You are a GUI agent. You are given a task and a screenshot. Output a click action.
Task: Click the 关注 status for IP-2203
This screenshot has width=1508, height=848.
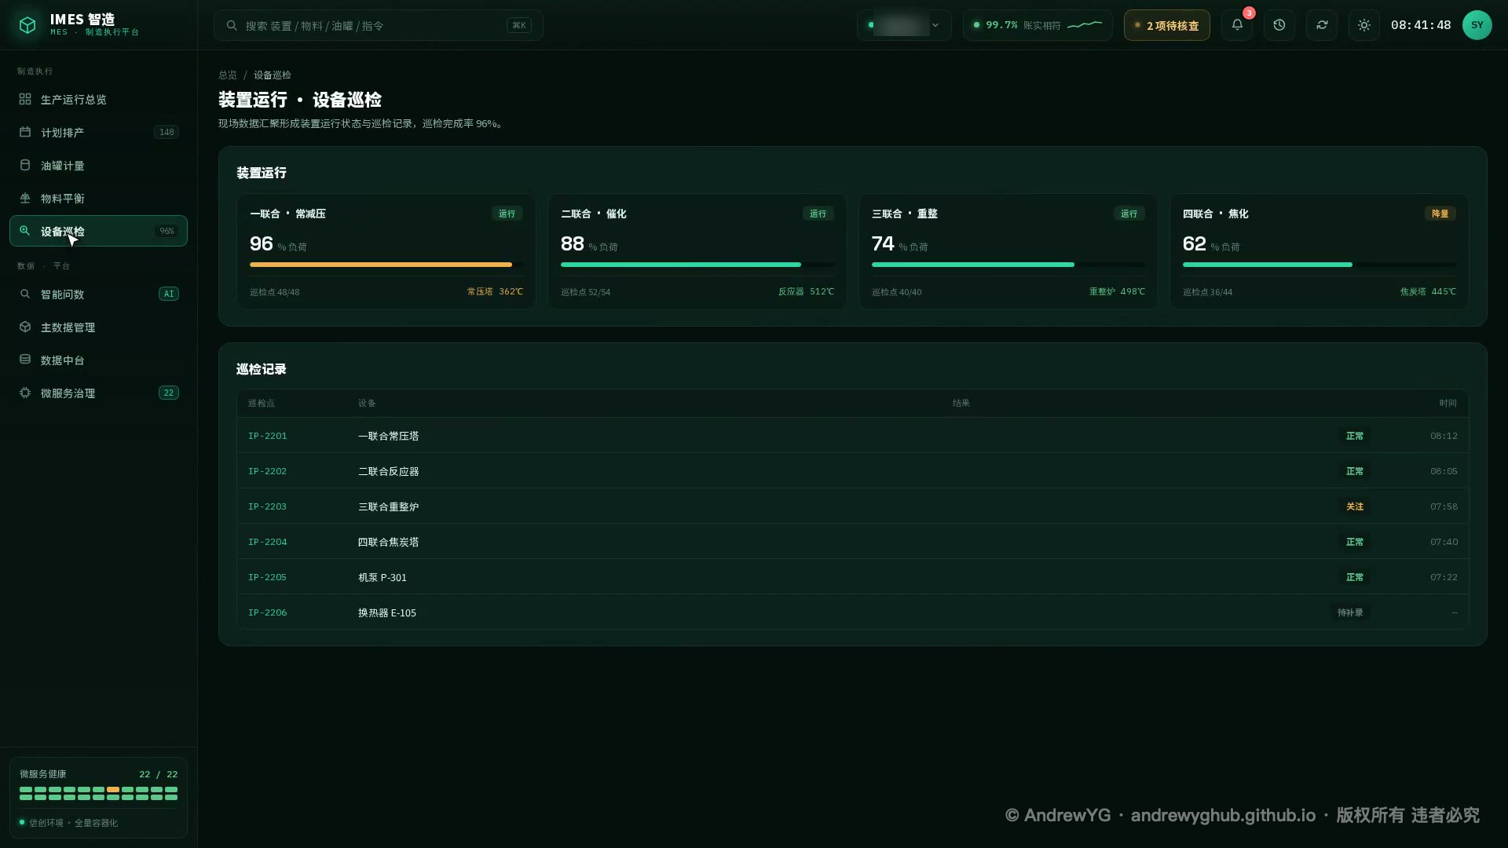[1355, 506]
